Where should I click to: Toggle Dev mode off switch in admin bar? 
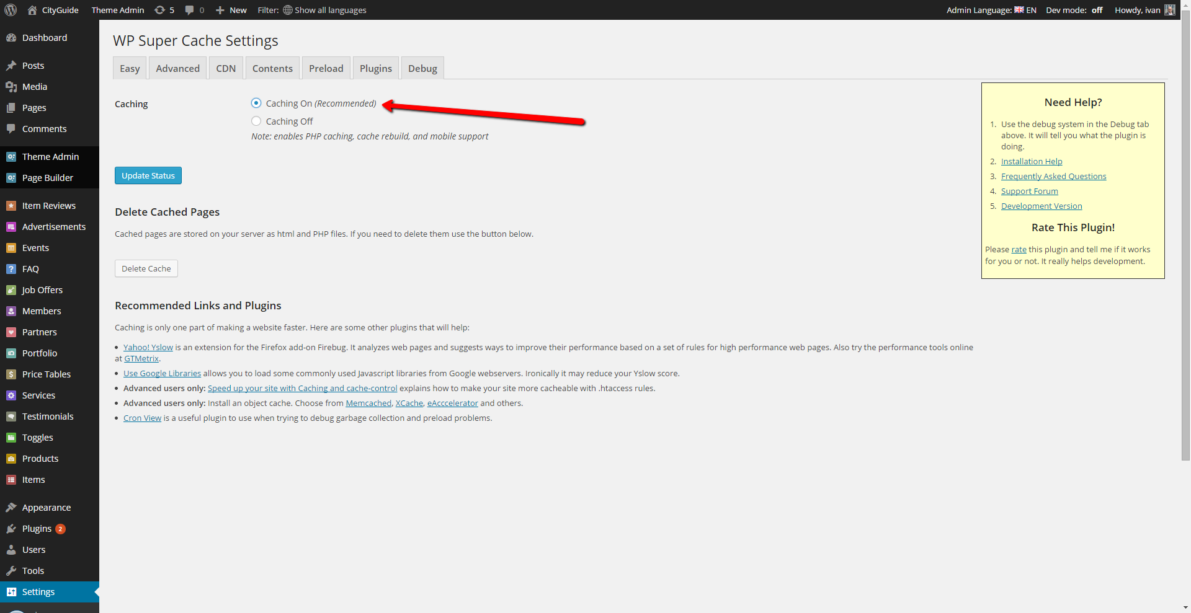1097,10
